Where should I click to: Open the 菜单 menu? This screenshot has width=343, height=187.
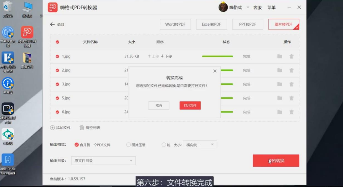click(x=271, y=7)
